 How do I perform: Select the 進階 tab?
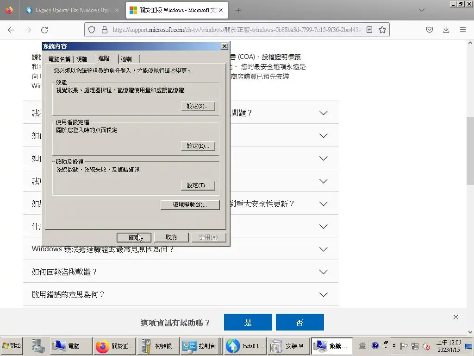coord(104,58)
